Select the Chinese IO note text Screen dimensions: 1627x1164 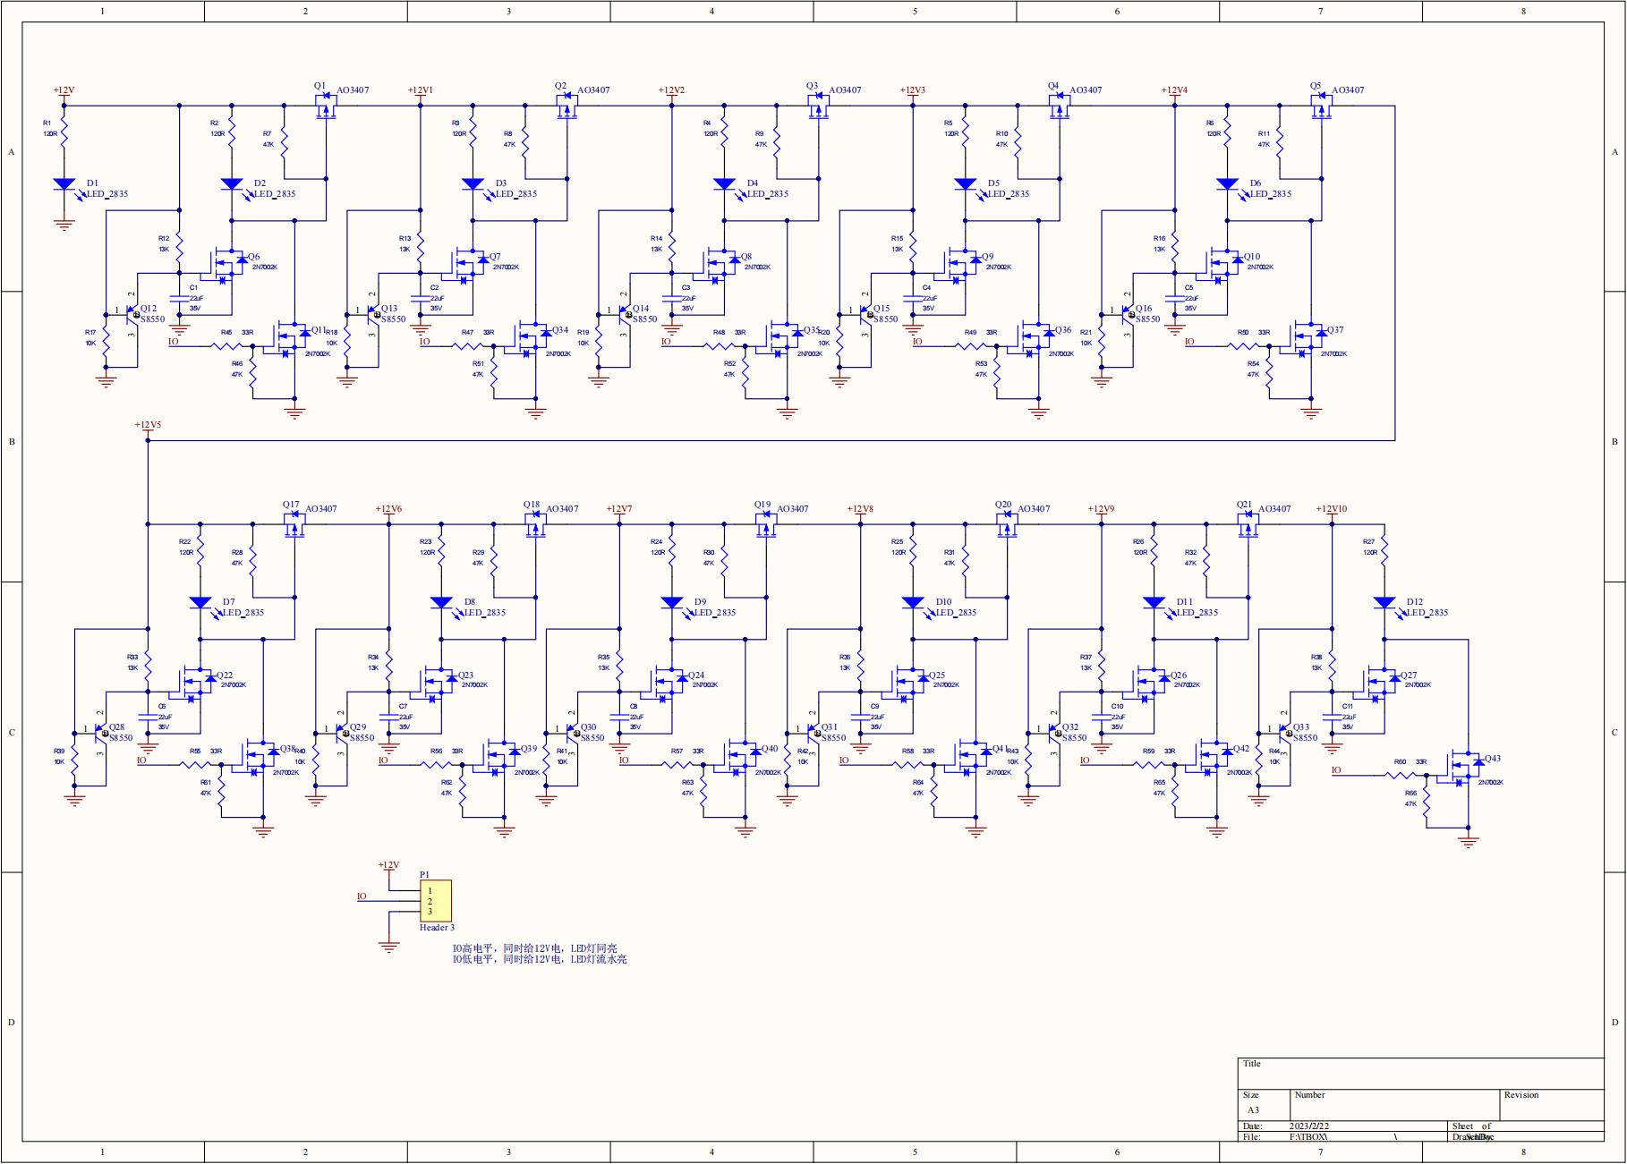pyautogui.click(x=539, y=954)
